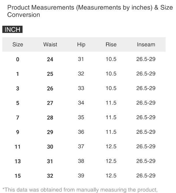Click waist value 32 in the last row
176x193 pixels.
coord(50,176)
